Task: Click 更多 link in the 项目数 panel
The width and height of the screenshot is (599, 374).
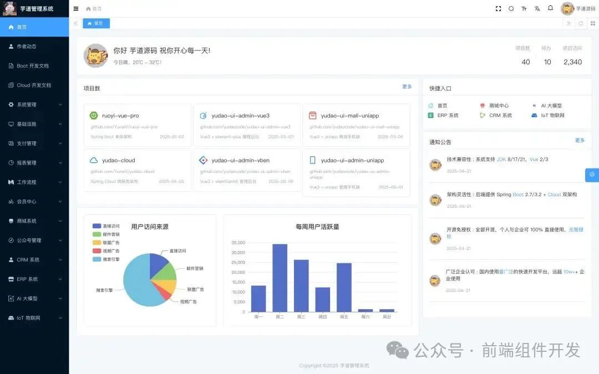Action: pyautogui.click(x=407, y=88)
